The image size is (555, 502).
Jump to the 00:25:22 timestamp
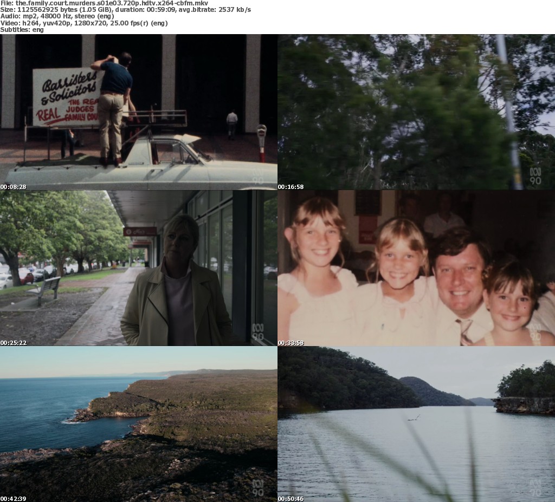(x=14, y=343)
